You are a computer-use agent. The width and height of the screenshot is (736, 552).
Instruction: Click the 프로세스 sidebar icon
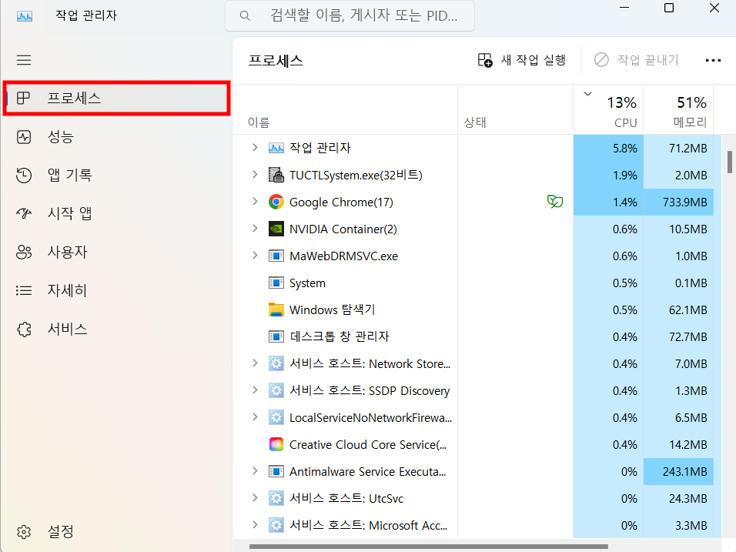coord(23,98)
